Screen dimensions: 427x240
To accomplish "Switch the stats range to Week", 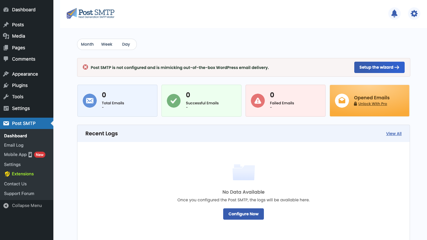I will (107, 44).
